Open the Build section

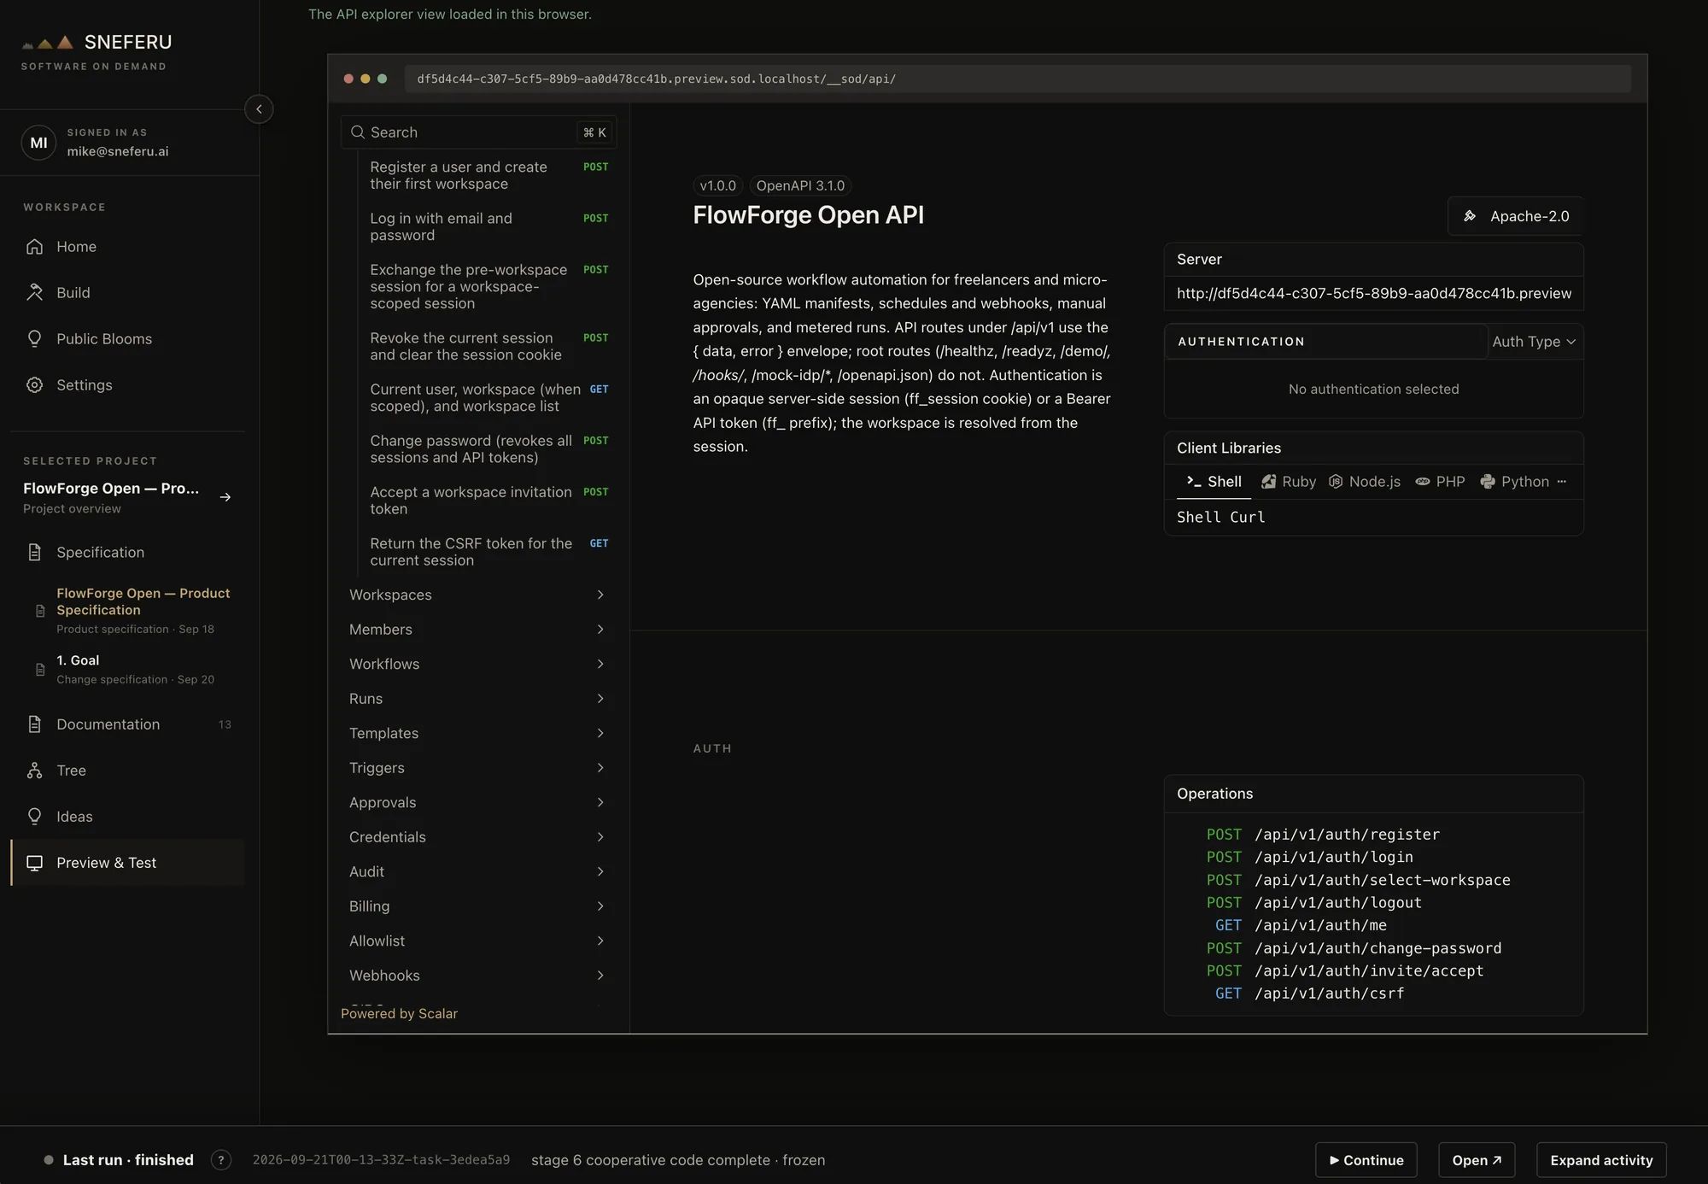128,292
